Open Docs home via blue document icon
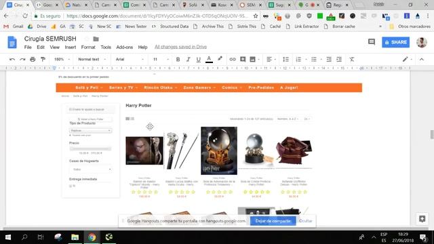Viewport: 434px width, 244px height. pyautogui.click(x=12, y=42)
